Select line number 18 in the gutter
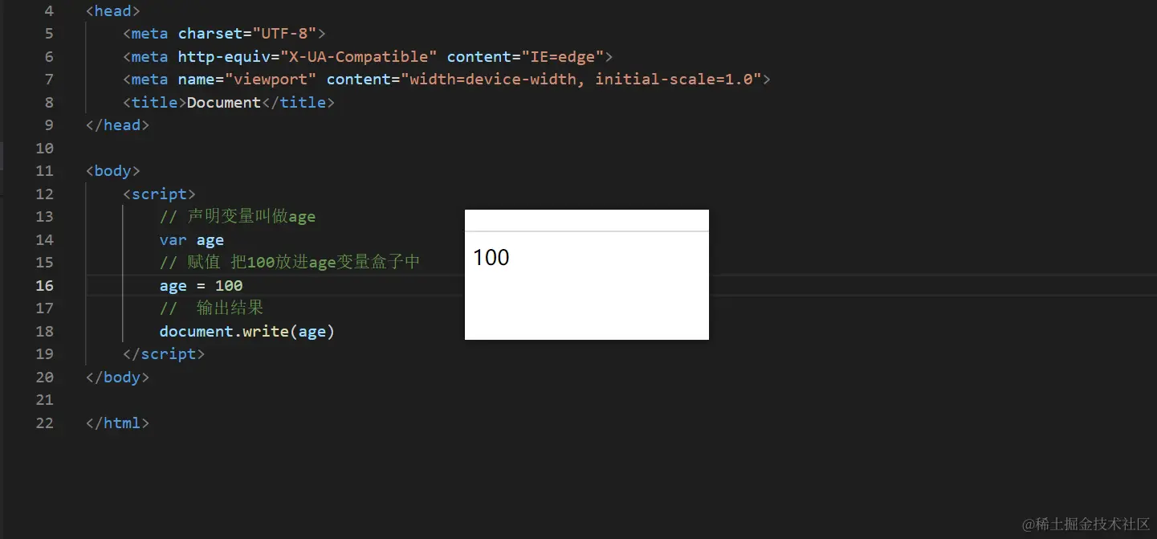1157x539 pixels. tap(45, 331)
